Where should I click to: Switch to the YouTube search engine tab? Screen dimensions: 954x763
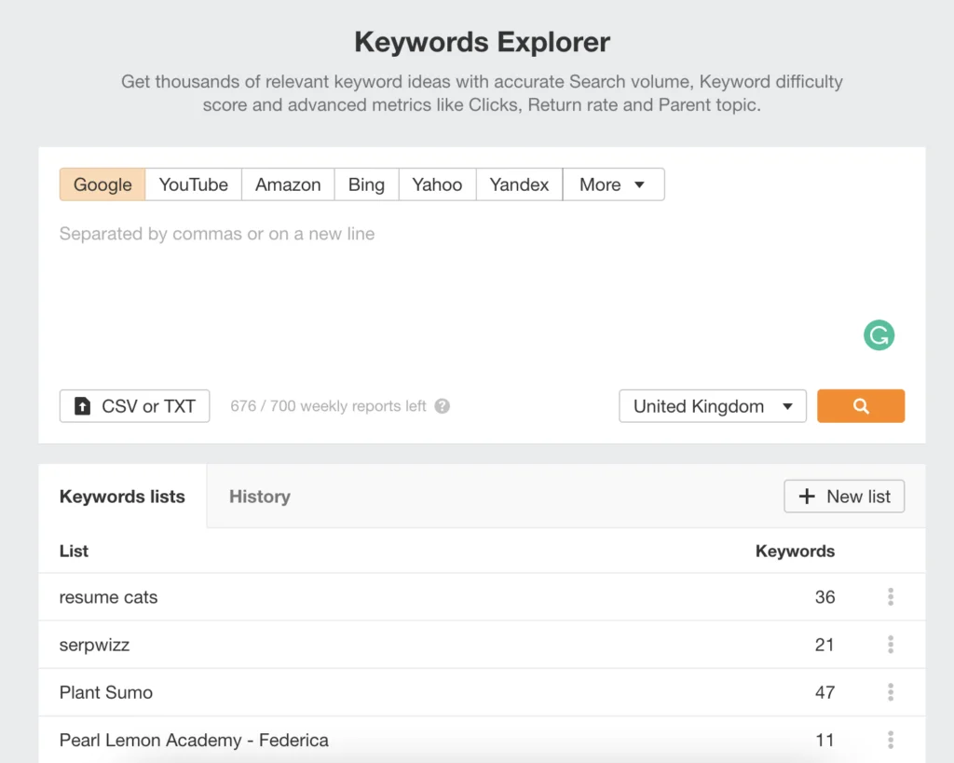[x=194, y=184]
